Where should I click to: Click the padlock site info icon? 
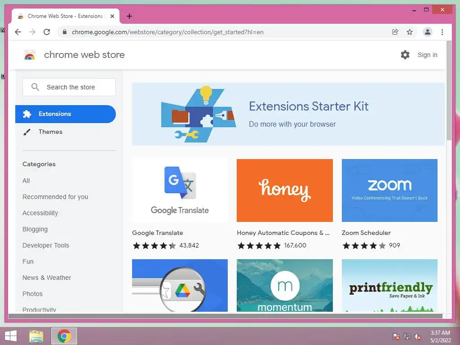tap(65, 32)
